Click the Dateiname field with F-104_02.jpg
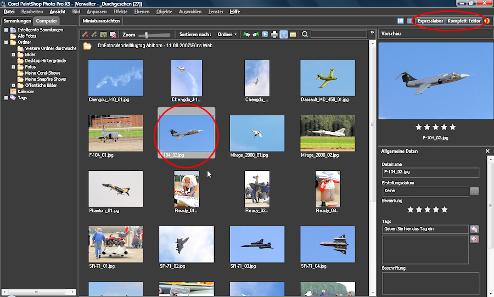 [430, 172]
